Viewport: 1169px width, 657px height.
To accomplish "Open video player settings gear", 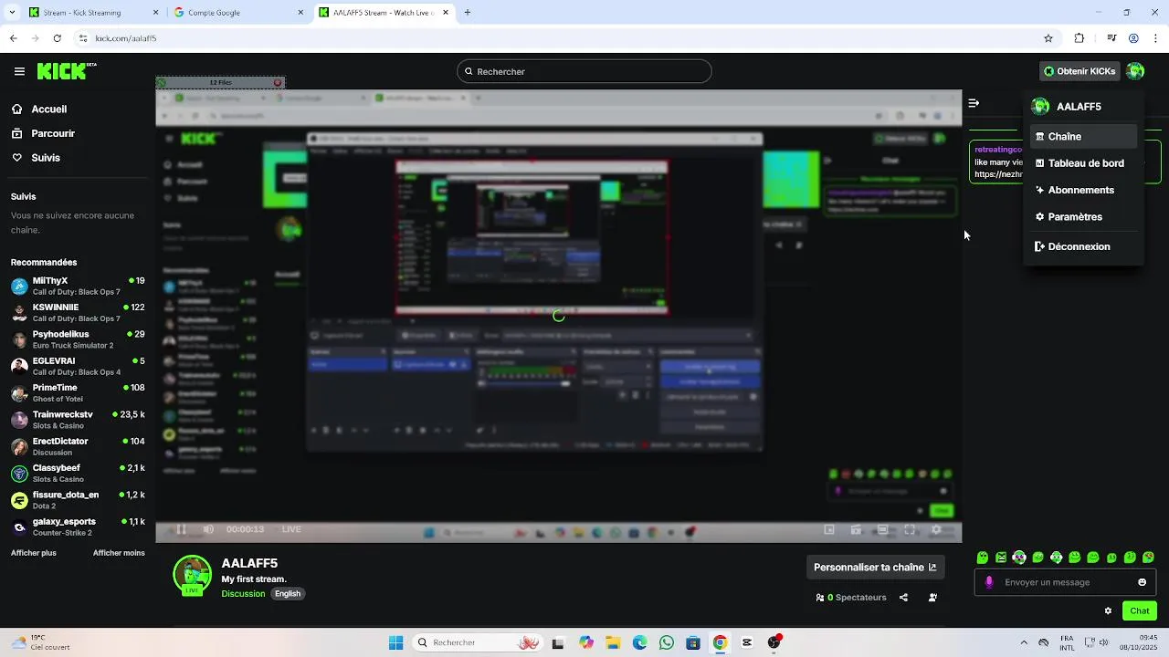I will [x=936, y=529].
